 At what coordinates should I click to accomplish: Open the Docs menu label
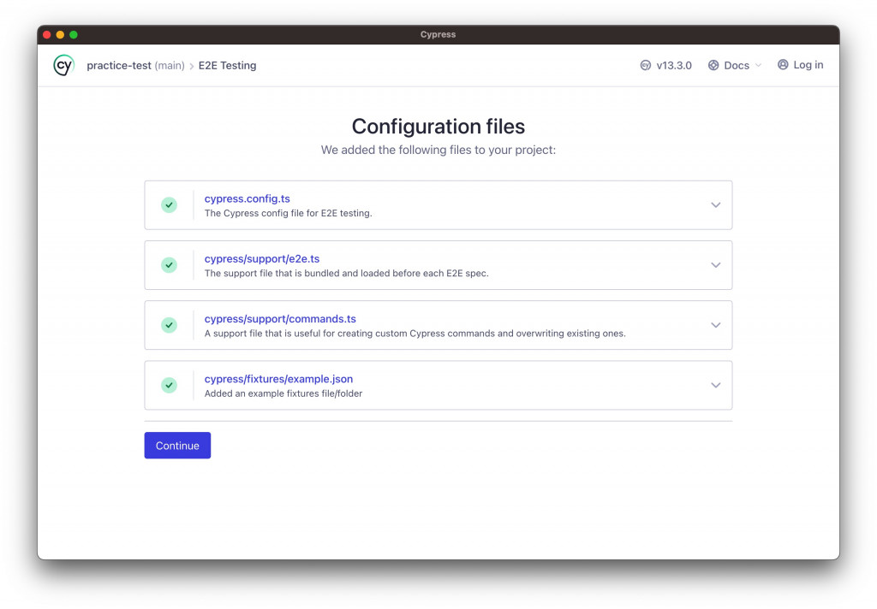point(737,65)
